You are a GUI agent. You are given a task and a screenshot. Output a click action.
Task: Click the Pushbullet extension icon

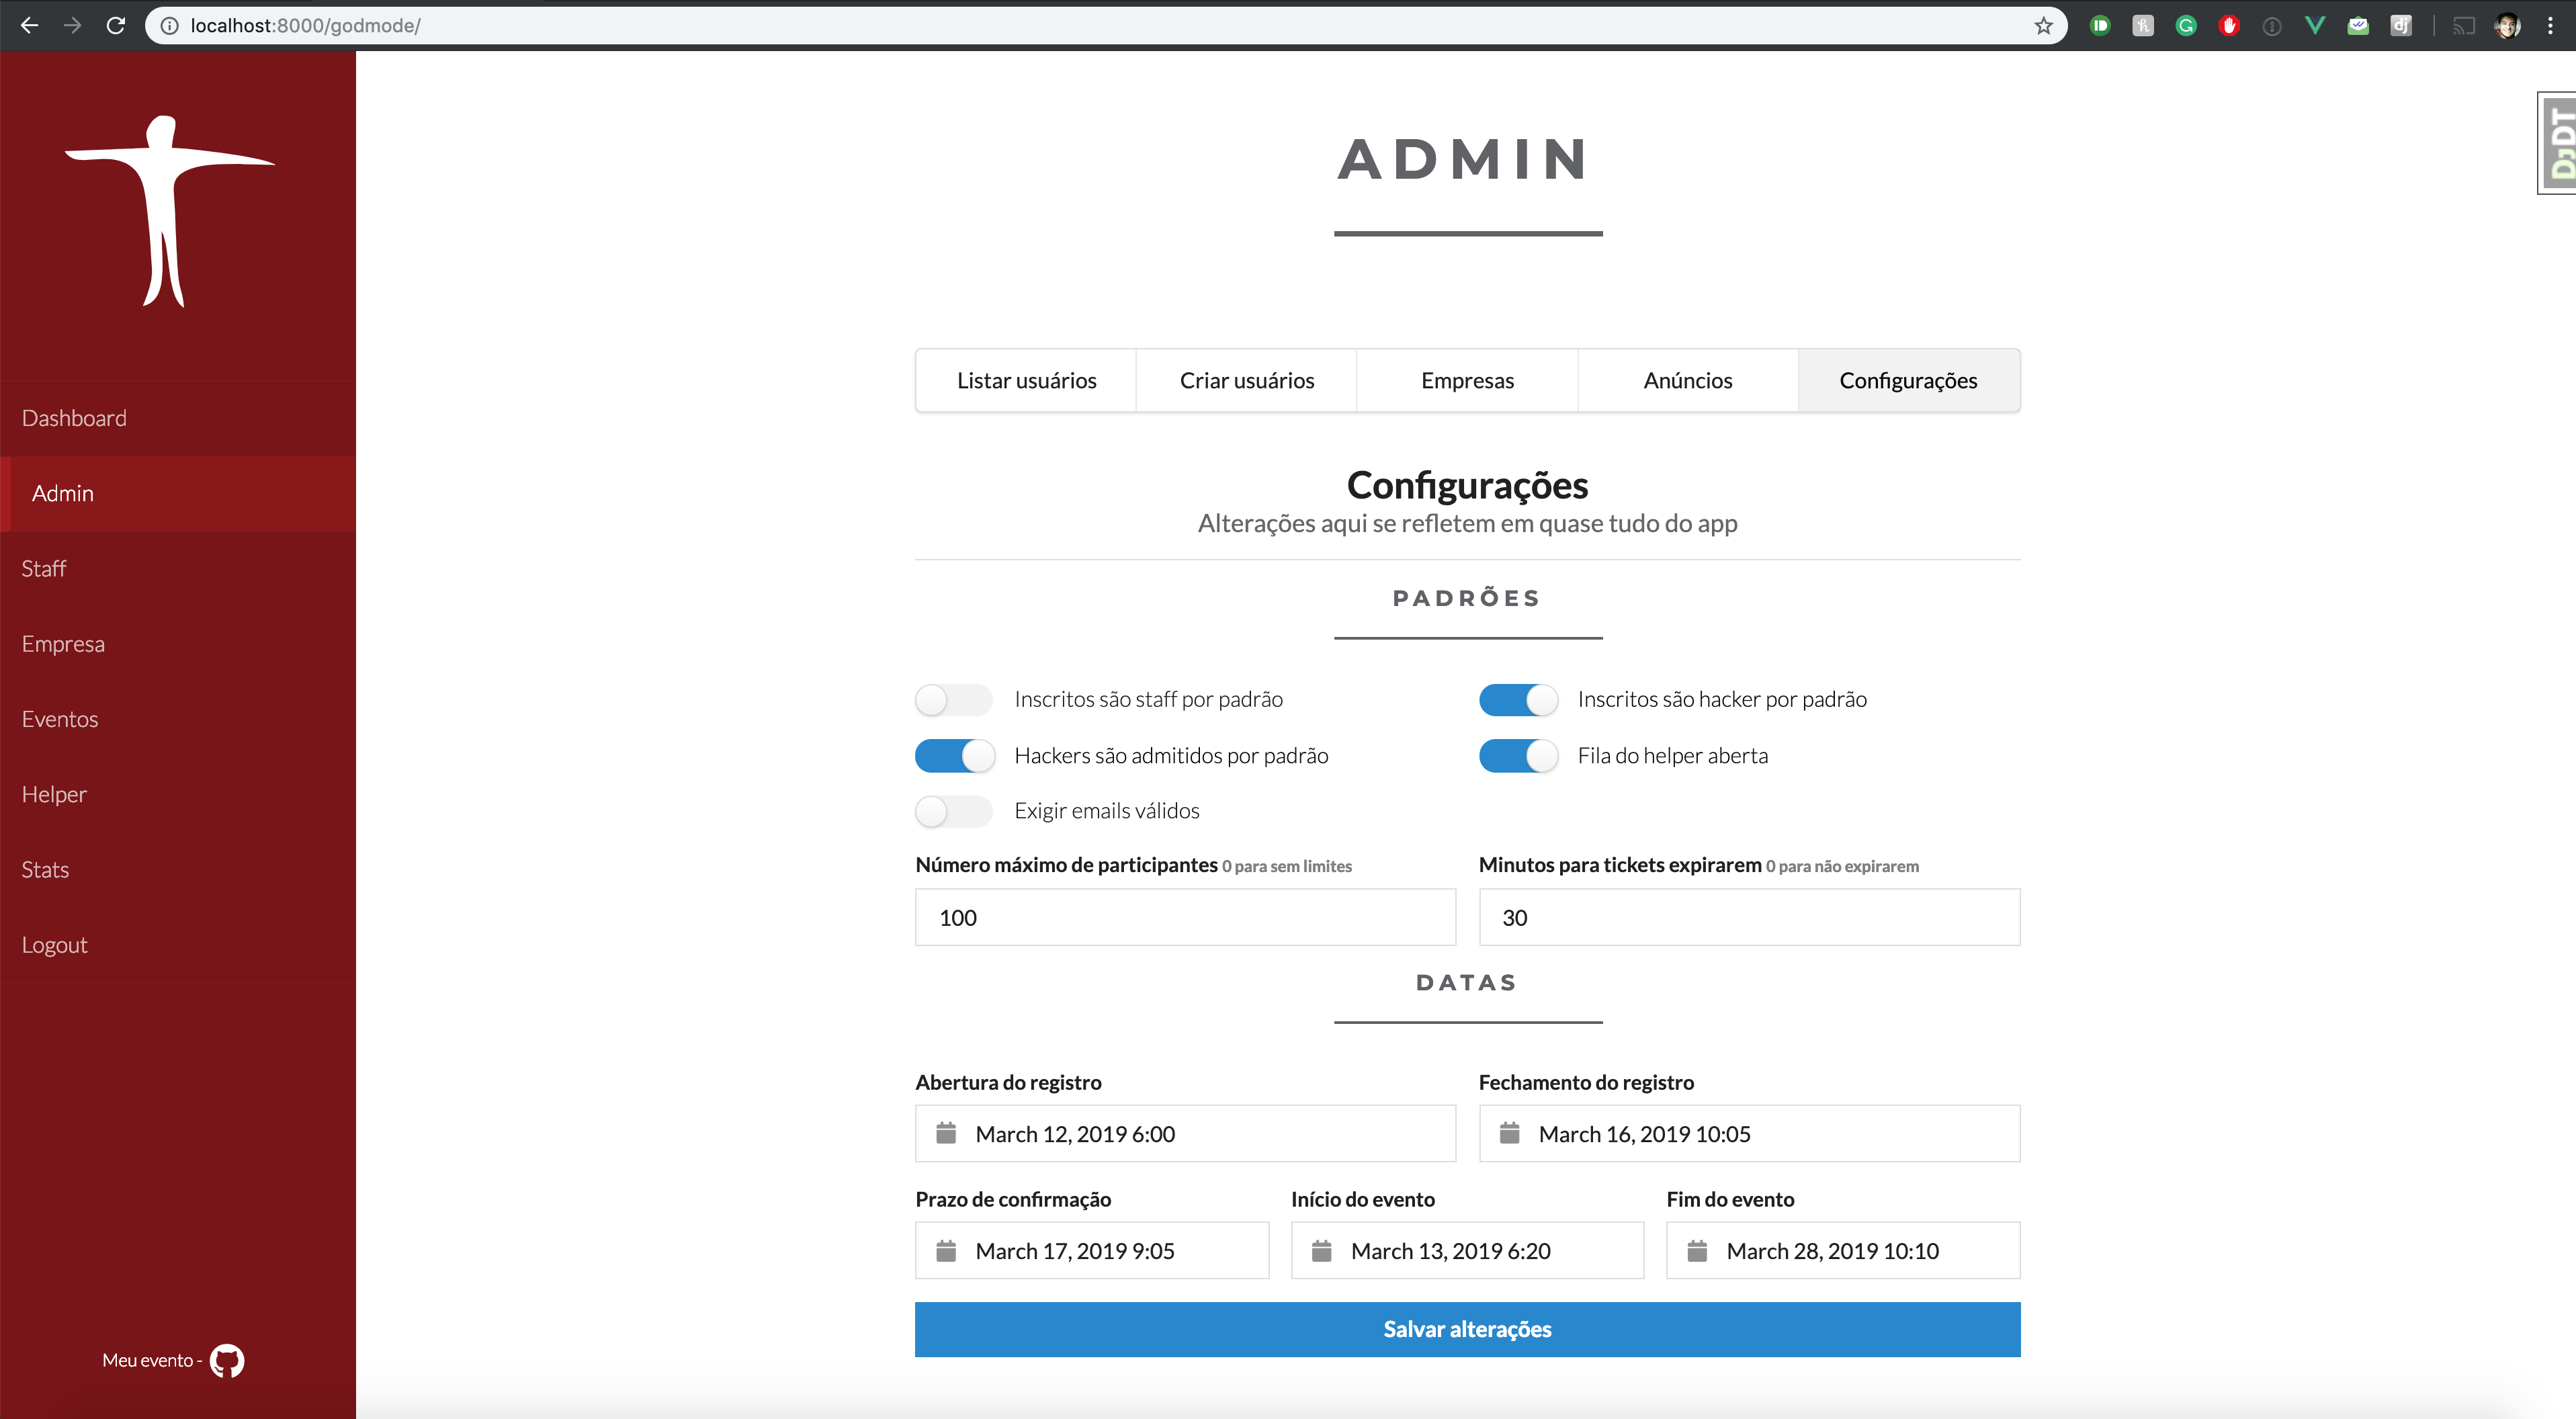pos(2100,26)
